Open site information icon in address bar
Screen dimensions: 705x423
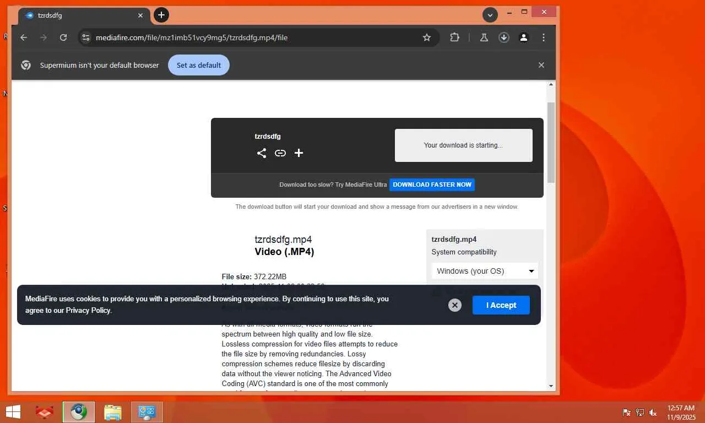point(85,37)
